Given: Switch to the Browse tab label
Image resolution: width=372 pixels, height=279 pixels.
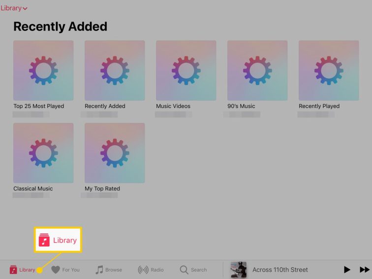Looking at the screenshot, I should [x=114, y=270].
